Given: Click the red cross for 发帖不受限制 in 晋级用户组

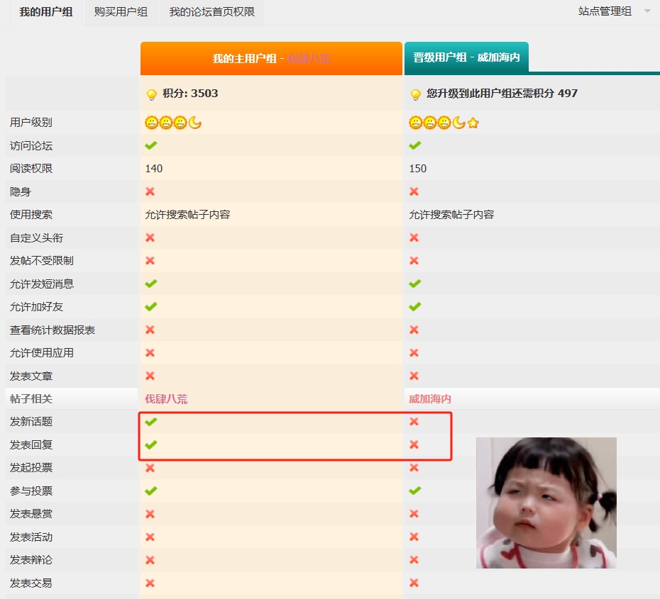Looking at the screenshot, I should click(x=414, y=261).
